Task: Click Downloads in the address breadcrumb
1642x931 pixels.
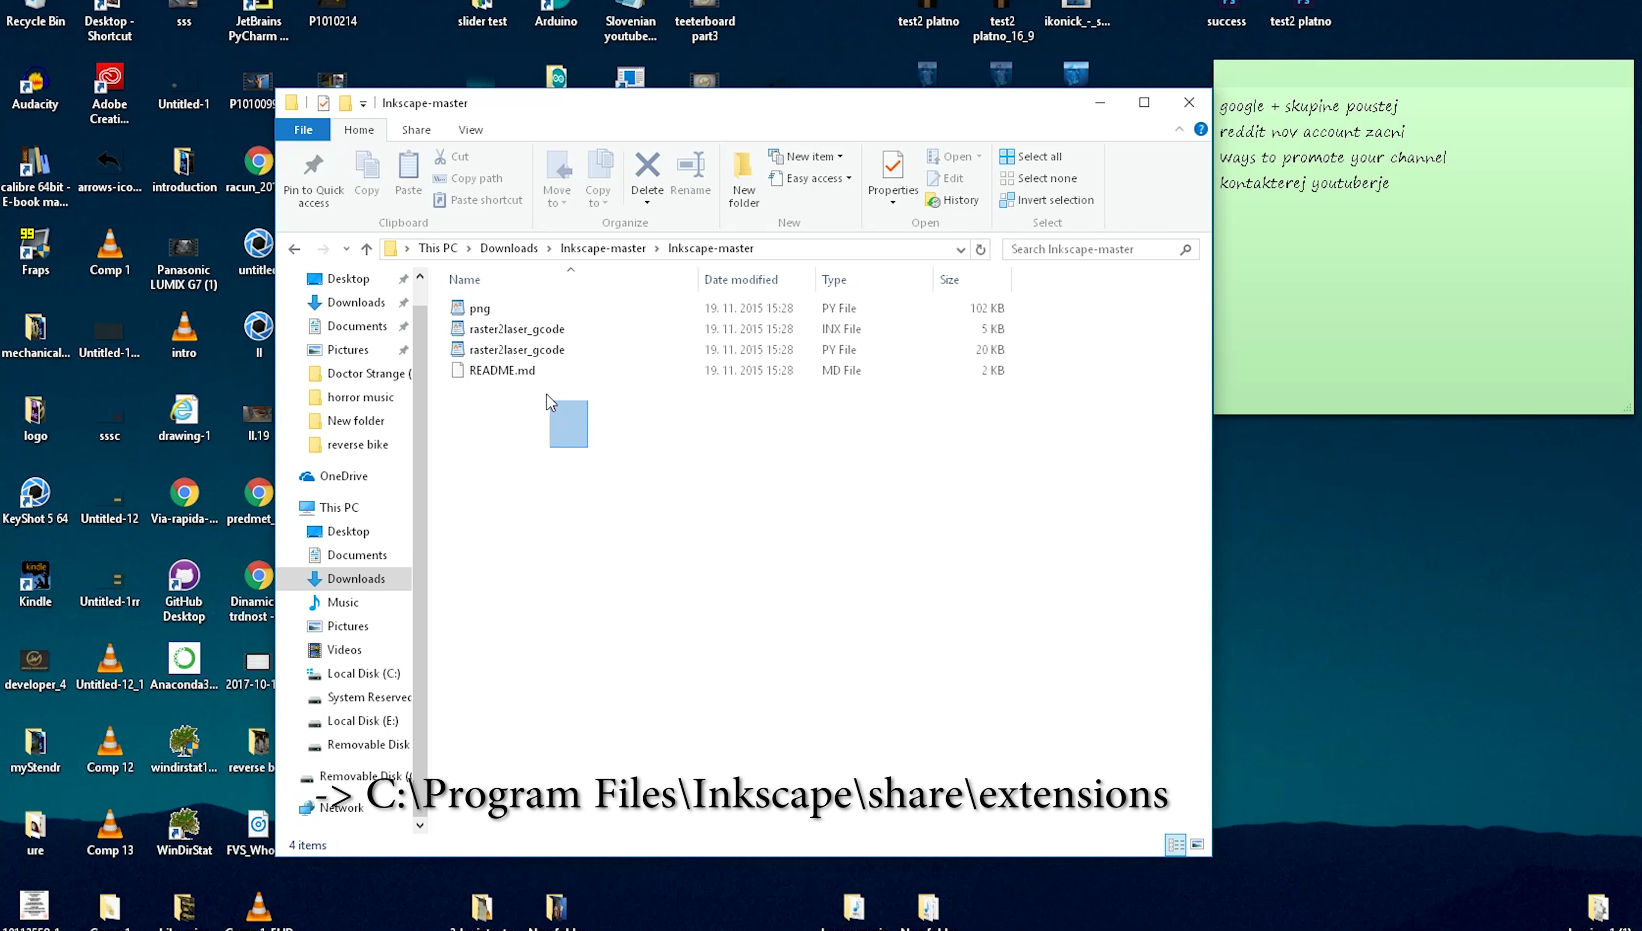Action: tap(508, 248)
